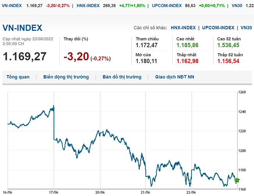Click UPCOM-INDEX in the top ticker bar
Screen dimensions: 254x196
[x=166, y=6]
